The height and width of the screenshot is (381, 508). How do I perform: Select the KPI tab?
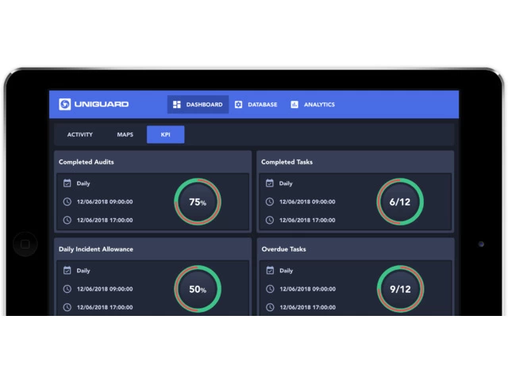point(165,135)
